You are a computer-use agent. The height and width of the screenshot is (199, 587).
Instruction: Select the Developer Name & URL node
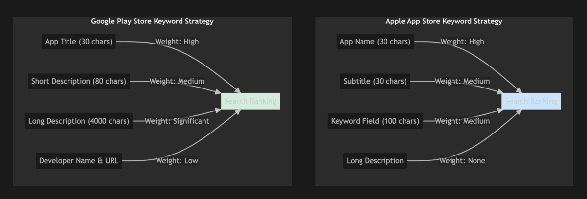coord(79,160)
